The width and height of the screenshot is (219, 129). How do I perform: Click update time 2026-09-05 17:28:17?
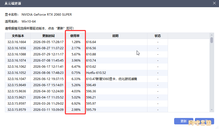point(48,42)
